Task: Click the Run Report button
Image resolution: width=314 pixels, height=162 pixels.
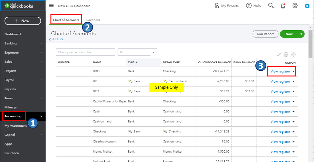Action: pos(265,34)
